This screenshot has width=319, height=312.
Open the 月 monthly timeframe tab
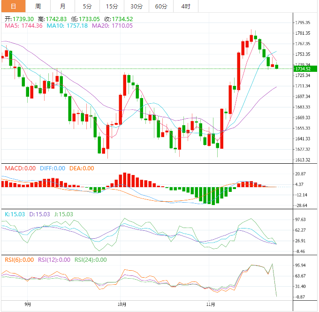(x=63, y=6)
